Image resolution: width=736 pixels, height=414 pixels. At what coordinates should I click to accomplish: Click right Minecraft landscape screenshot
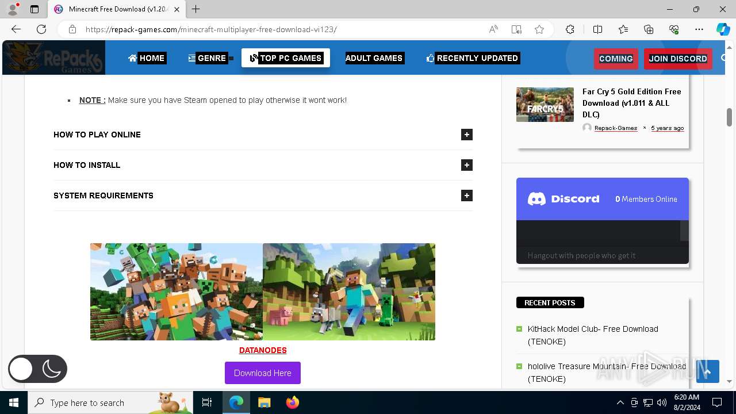click(349, 292)
